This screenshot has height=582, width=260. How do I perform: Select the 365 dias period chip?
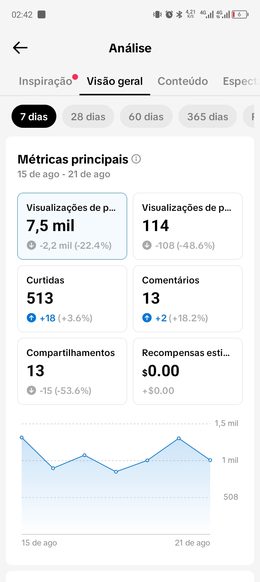(208, 116)
